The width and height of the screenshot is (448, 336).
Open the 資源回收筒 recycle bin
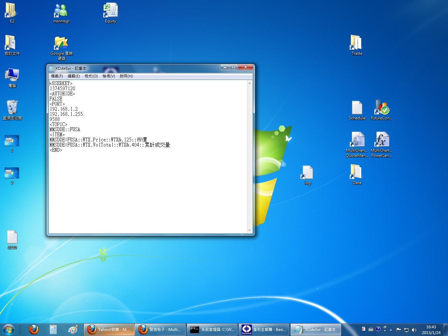(x=12, y=109)
